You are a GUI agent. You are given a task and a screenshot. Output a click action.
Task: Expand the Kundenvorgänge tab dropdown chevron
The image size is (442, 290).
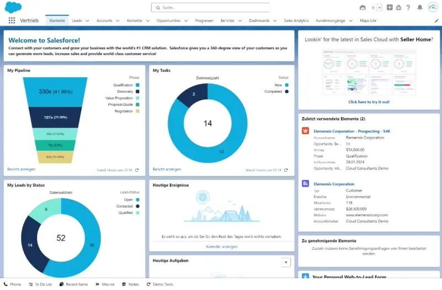[351, 20]
